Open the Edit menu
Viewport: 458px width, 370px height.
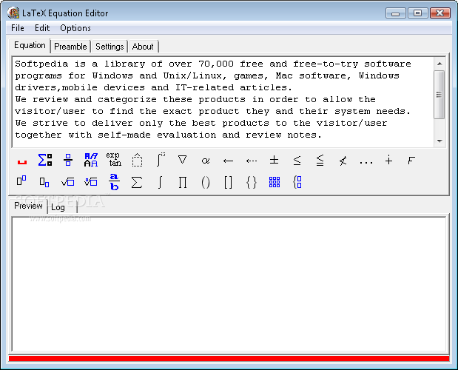[42, 28]
